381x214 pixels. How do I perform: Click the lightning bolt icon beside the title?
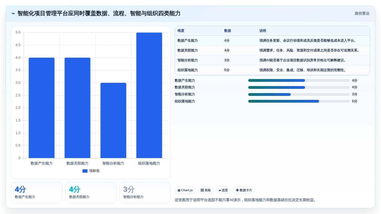pyautogui.click(x=13, y=13)
